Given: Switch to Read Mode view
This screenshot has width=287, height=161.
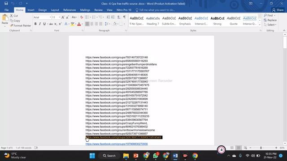Looking at the screenshot, I should [x=232, y=148].
